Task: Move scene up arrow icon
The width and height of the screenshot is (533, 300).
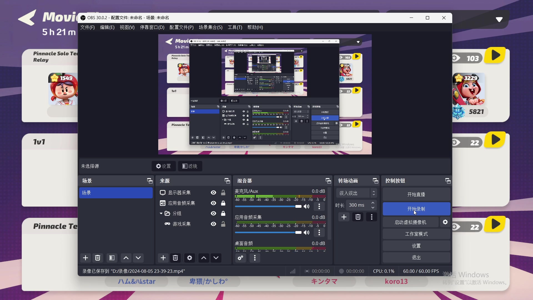Action: pos(126,258)
